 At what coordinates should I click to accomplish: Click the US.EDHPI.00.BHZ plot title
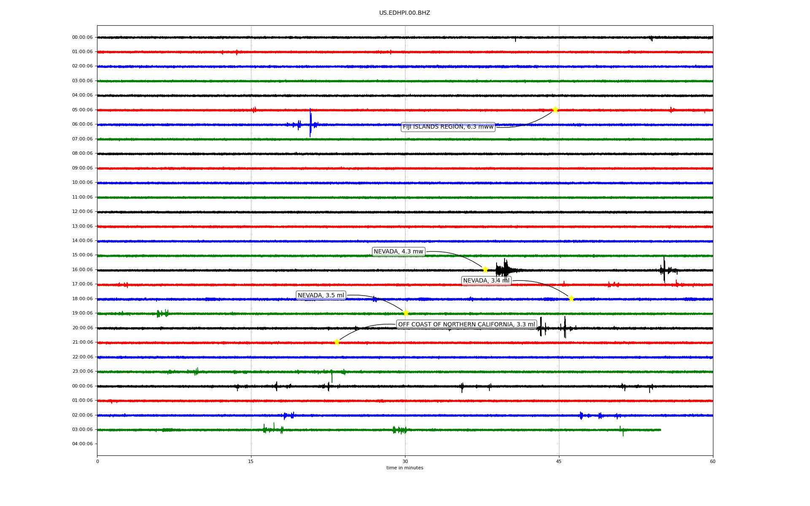click(x=404, y=13)
